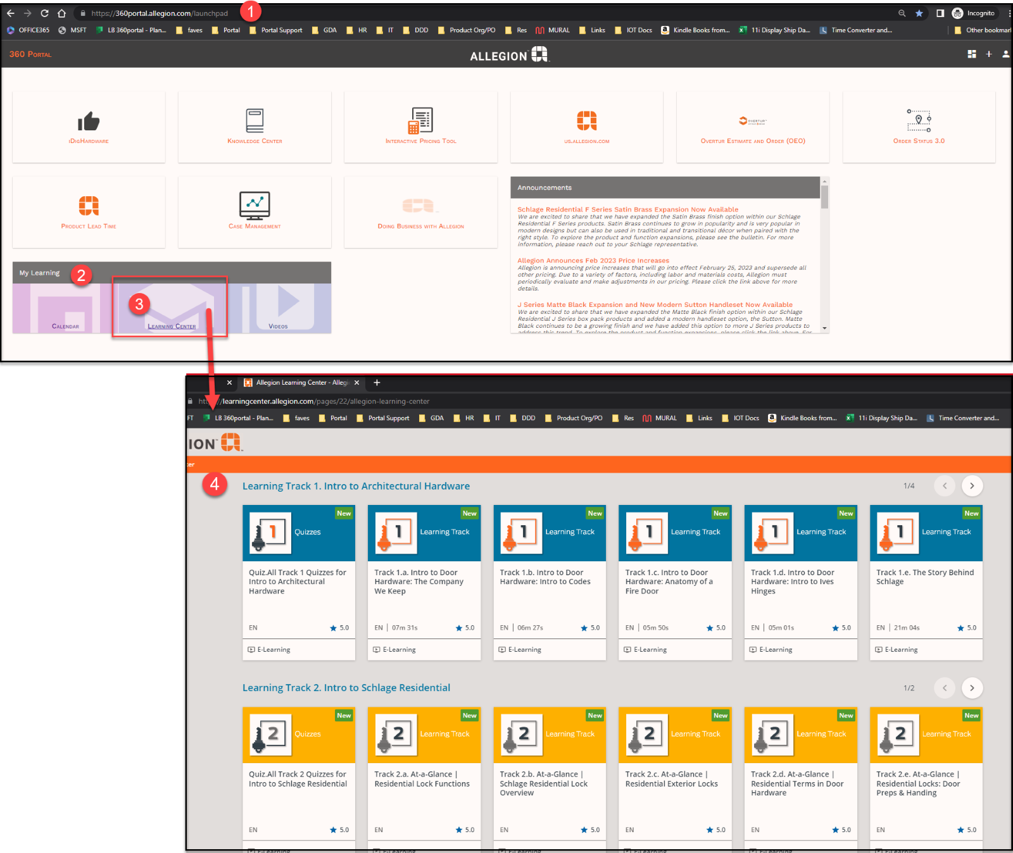Open Kindle Books bookmark in top browser
Image resolution: width=1013 pixels, height=853 pixels.
(695, 30)
